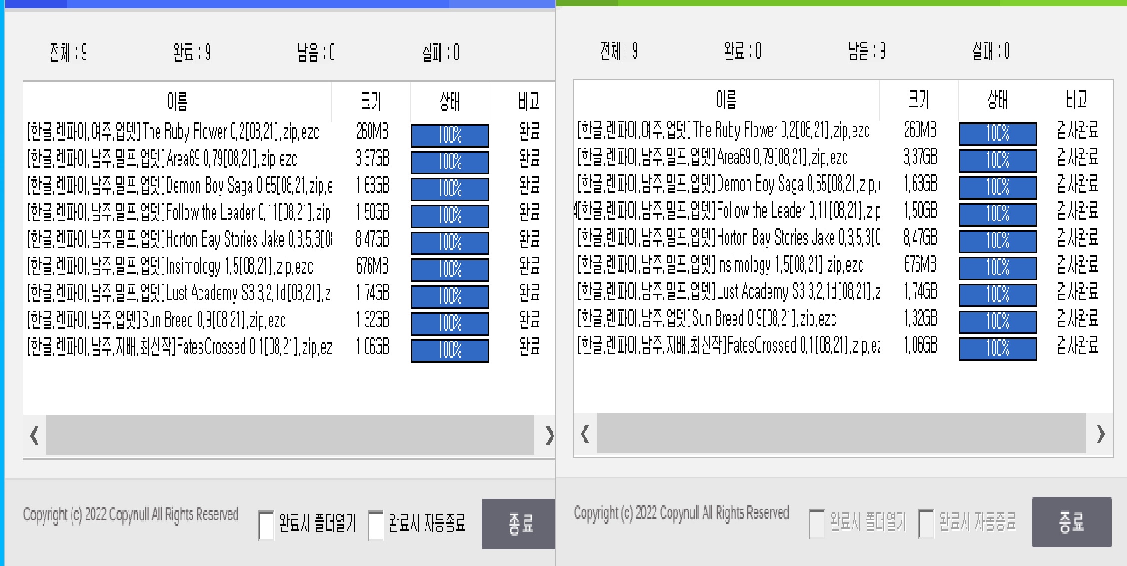Click left scroll arrow in right window list
The height and width of the screenshot is (566, 1127).
pyautogui.click(x=585, y=434)
